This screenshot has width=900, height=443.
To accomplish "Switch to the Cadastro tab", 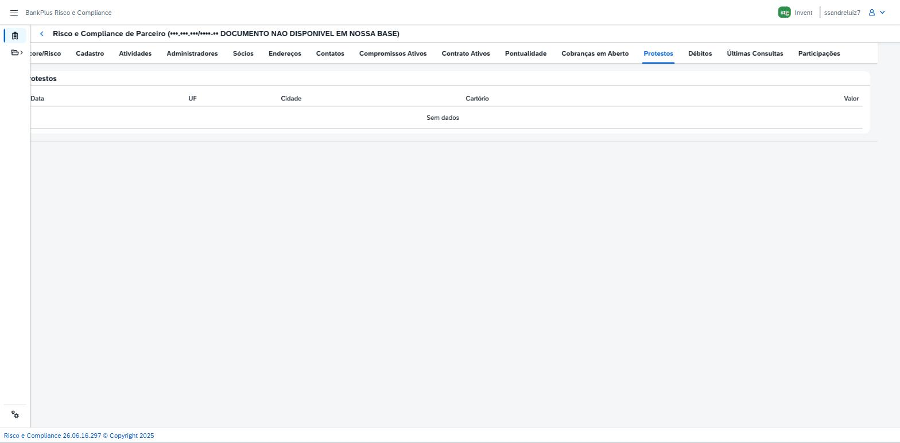I will click(x=90, y=53).
